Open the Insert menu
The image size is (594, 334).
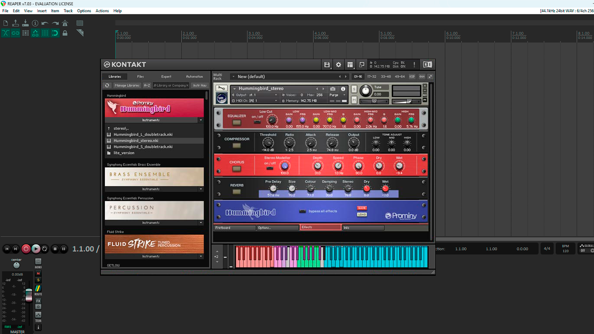tap(42, 11)
